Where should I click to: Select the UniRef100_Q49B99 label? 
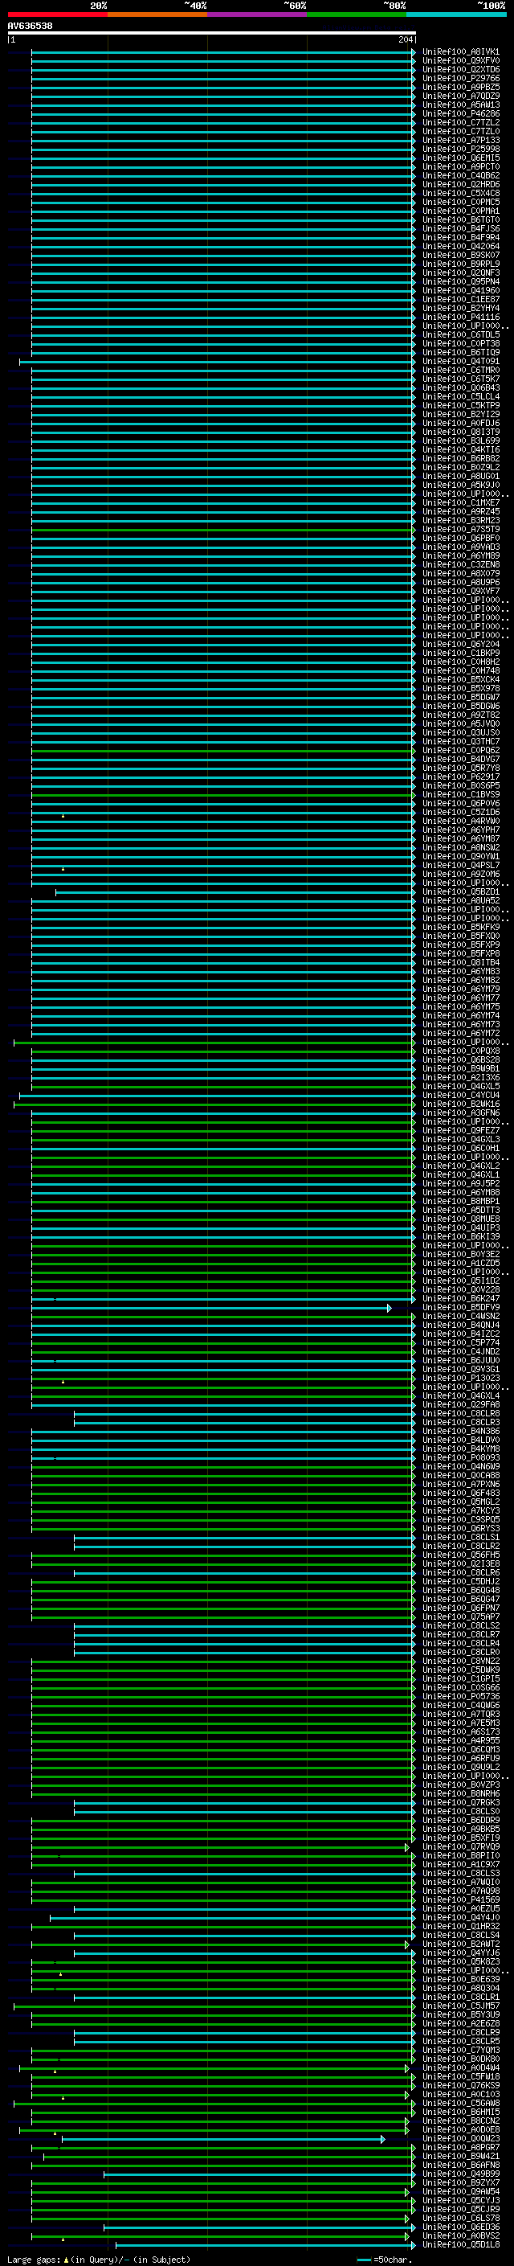460,2174
